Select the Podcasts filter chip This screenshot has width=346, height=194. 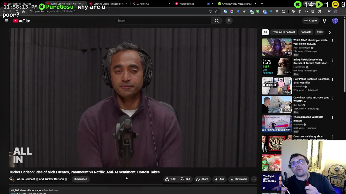coord(306,32)
